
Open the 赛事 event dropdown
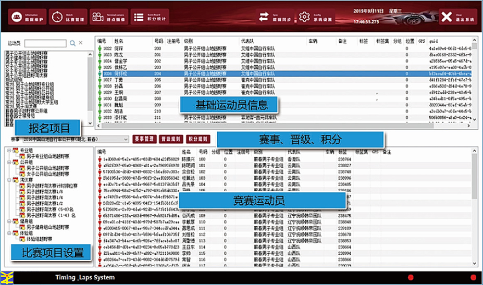tap(126, 140)
